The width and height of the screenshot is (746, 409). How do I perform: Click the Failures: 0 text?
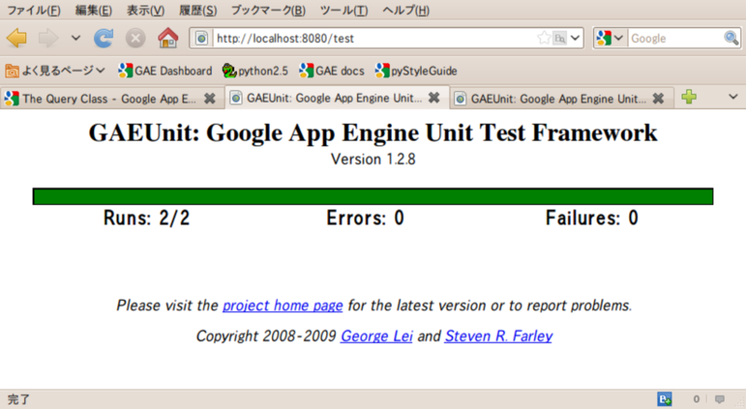coord(592,218)
